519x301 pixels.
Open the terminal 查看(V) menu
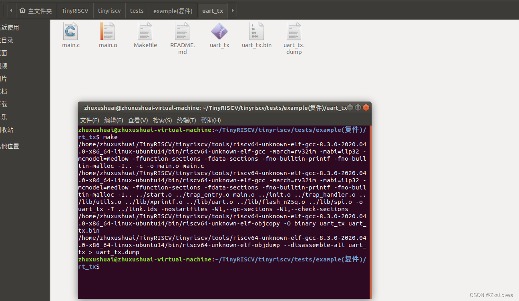(x=138, y=120)
